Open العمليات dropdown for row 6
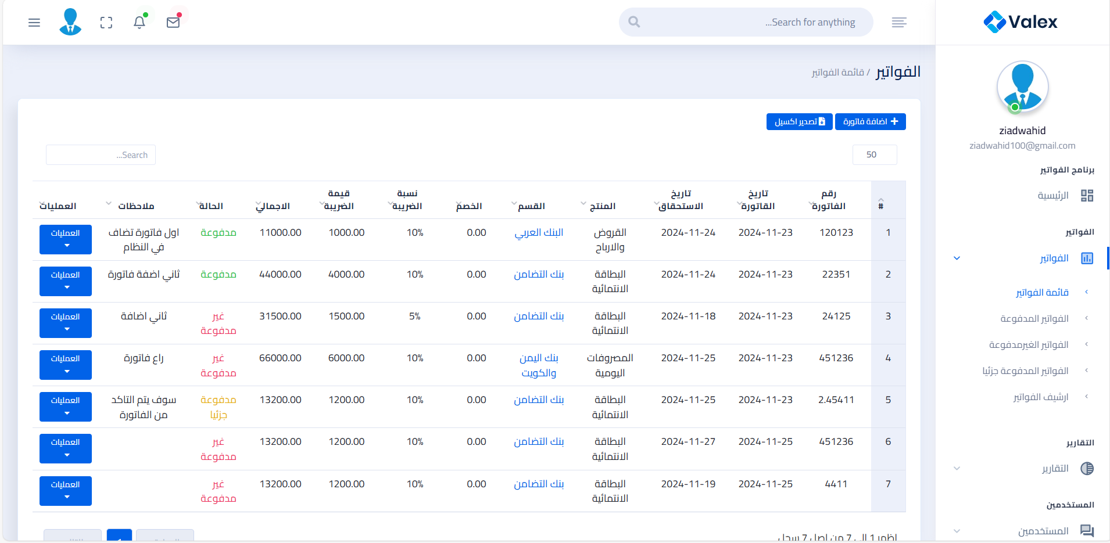 click(x=66, y=448)
